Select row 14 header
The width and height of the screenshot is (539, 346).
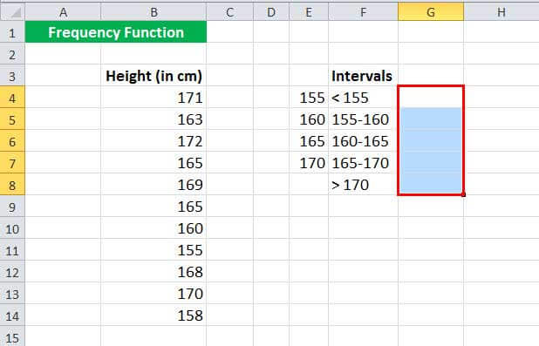(12, 315)
